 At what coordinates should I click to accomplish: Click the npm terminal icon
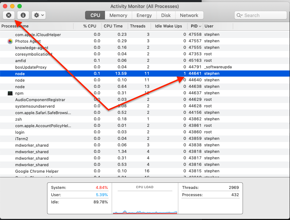(x=10, y=93)
